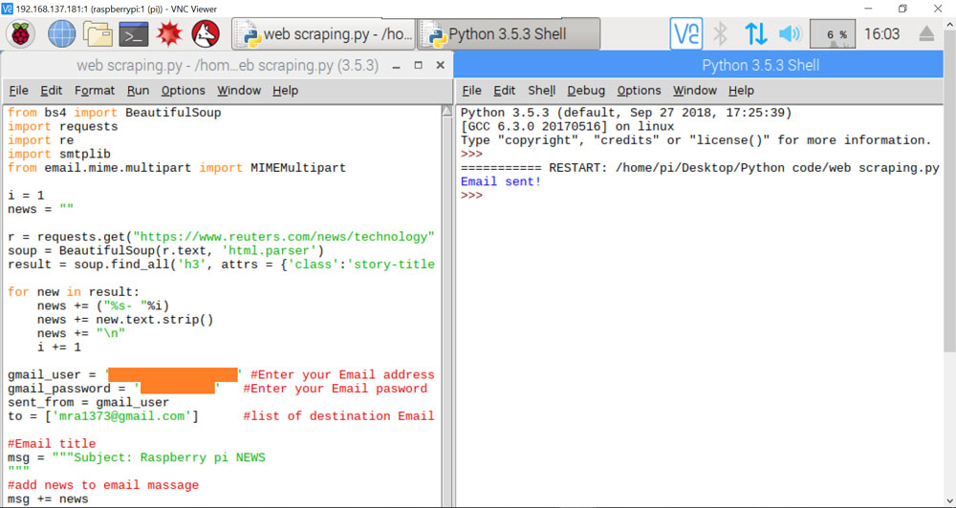
Task: Open the File Manager folders icon
Action: [98, 34]
